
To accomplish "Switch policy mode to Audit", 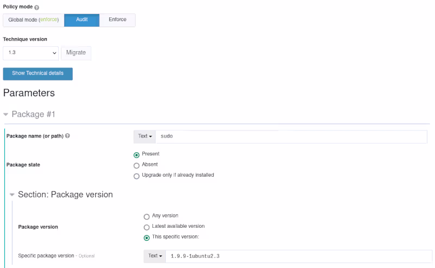I will point(82,20).
